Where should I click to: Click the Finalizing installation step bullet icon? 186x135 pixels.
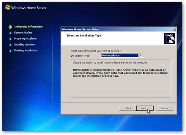[10, 51]
